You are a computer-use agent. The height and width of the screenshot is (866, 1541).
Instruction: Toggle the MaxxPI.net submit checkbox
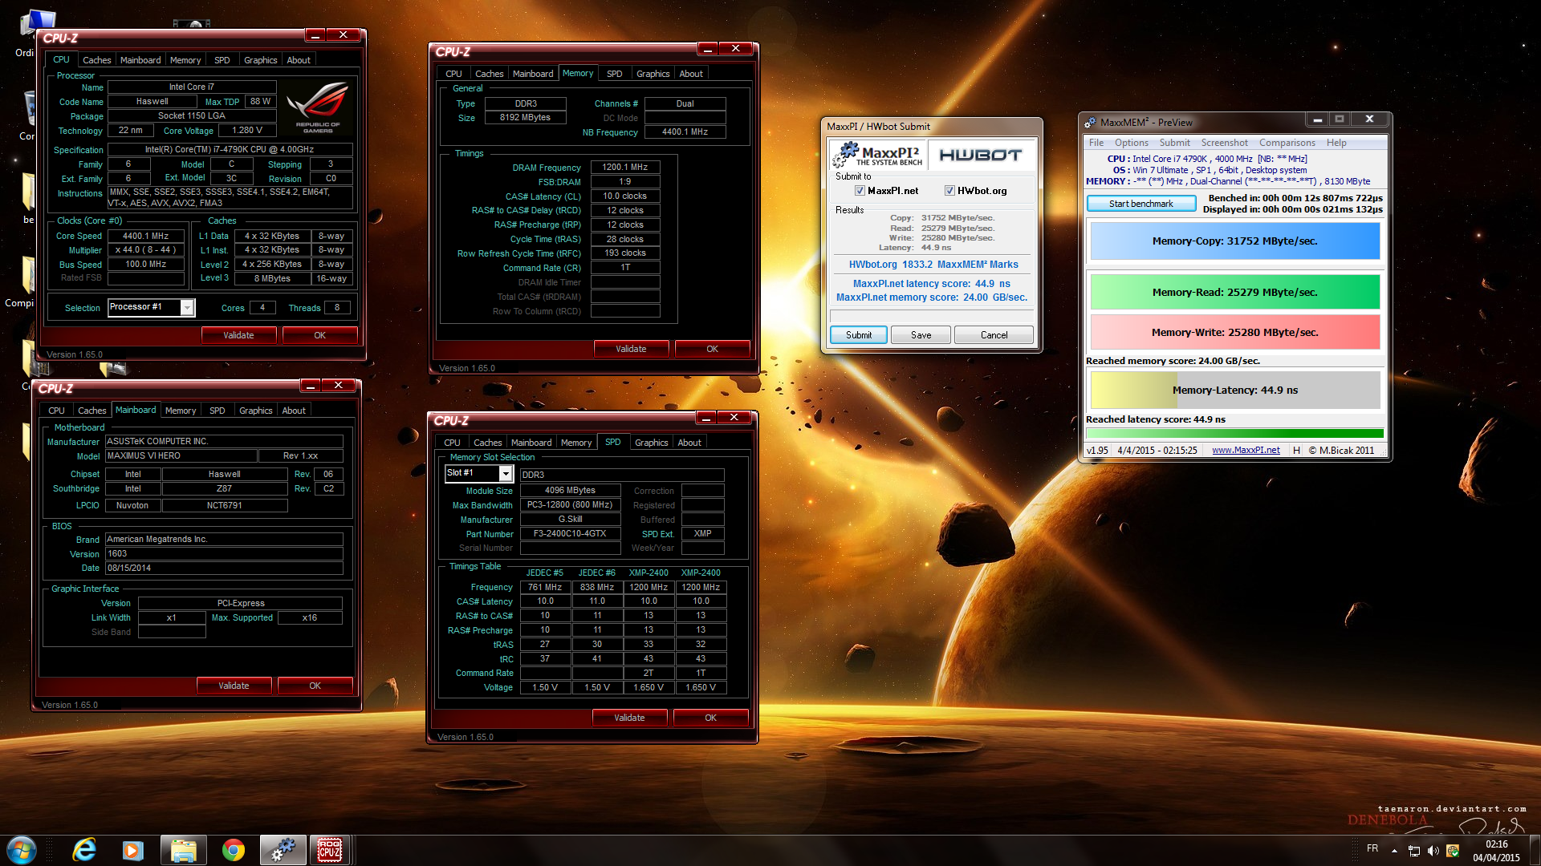point(860,191)
